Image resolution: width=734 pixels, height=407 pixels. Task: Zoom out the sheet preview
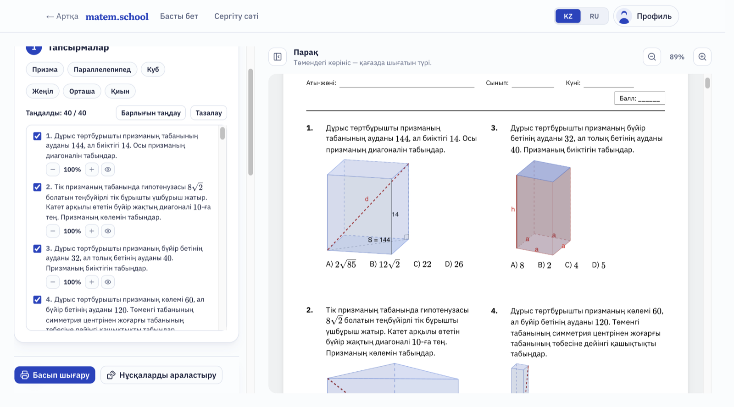(652, 57)
